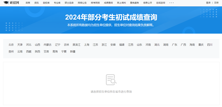This screenshot has width=222, height=107.
Task: Choose 山西 from province list
Action: [x=37, y=45]
